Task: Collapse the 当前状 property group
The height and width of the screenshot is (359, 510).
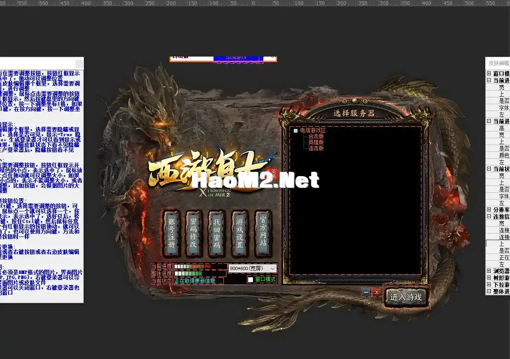Action: (489, 168)
